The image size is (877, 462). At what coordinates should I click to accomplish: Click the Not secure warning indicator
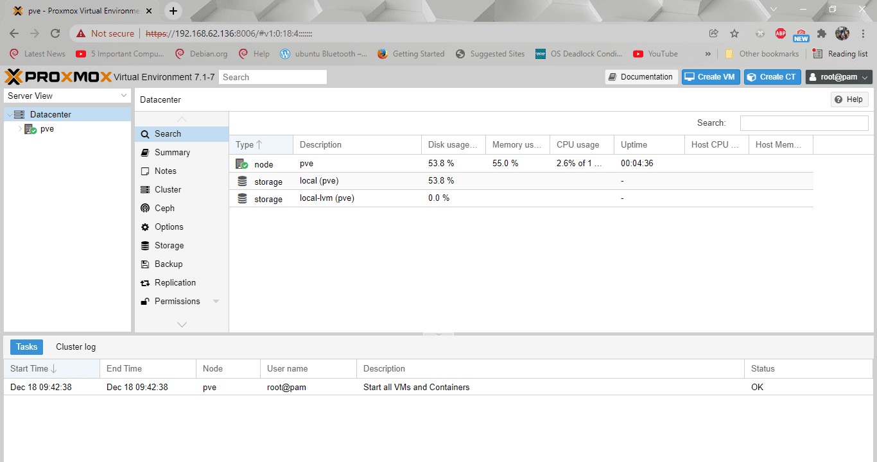(106, 33)
